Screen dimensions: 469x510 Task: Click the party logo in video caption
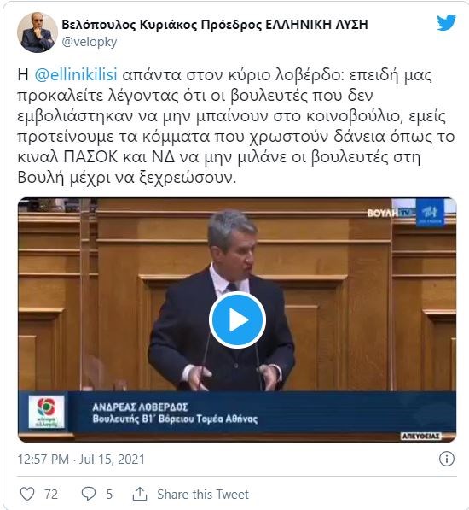tap(46, 412)
